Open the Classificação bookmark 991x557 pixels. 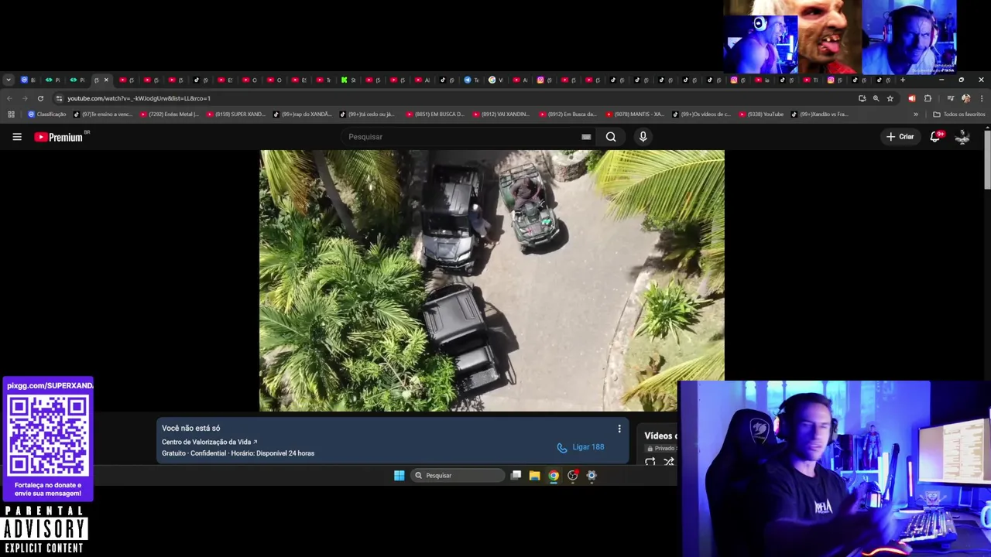47,114
